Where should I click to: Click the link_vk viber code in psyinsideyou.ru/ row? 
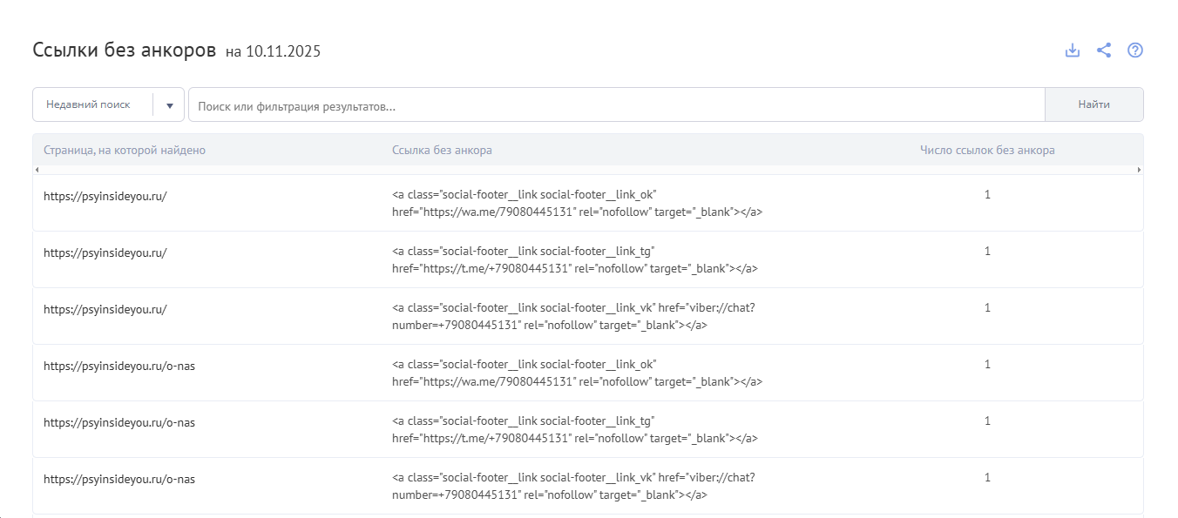[x=573, y=316]
